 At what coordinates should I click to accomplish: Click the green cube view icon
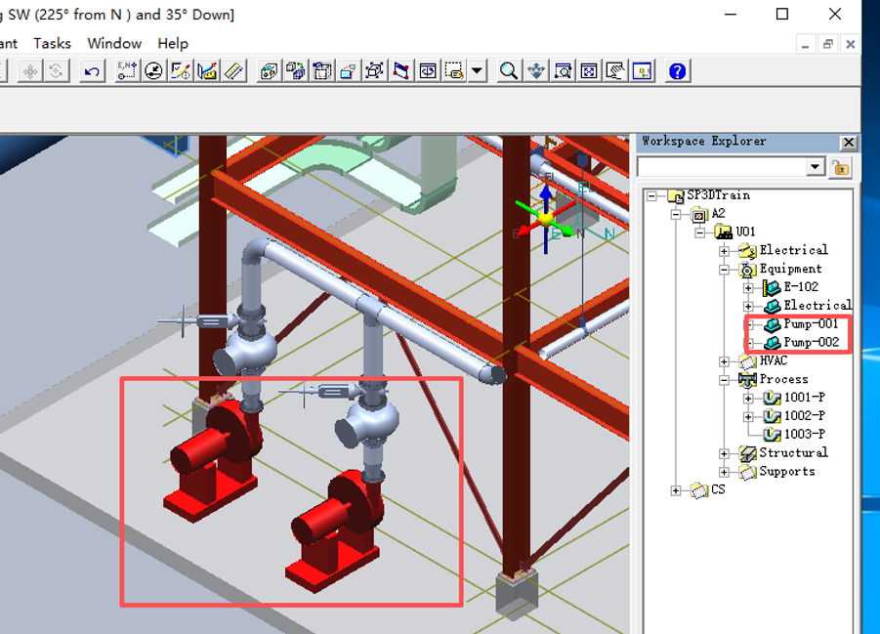click(270, 71)
